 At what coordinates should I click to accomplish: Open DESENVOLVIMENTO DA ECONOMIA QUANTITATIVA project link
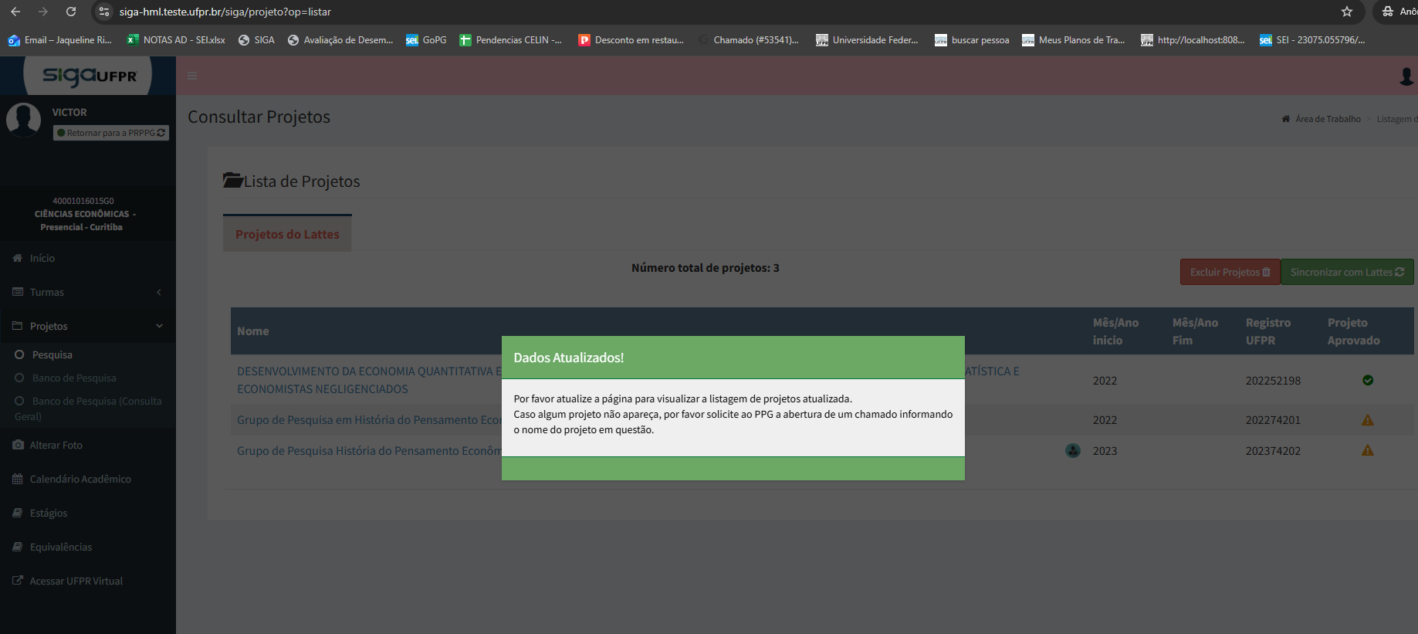click(364, 371)
